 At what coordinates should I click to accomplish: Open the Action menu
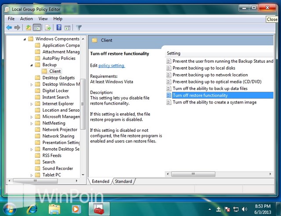point(26,18)
